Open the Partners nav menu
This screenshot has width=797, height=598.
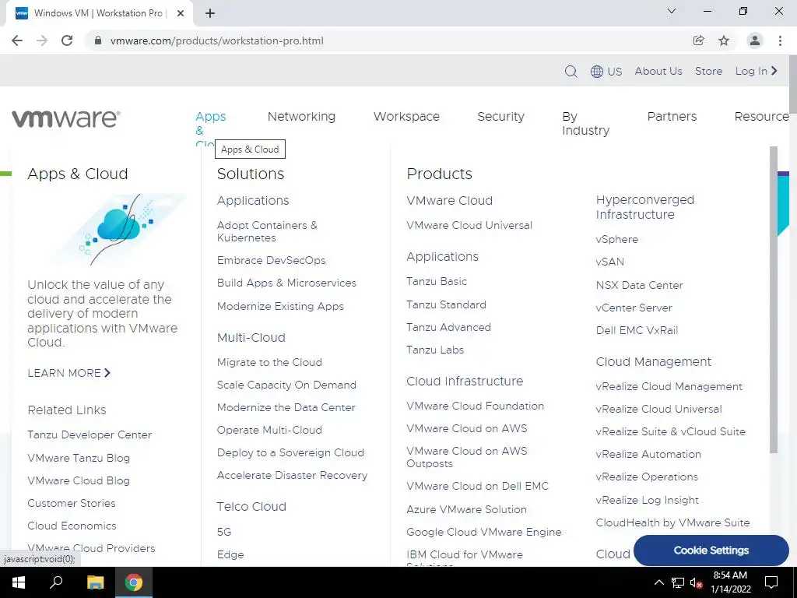(x=672, y=117)
